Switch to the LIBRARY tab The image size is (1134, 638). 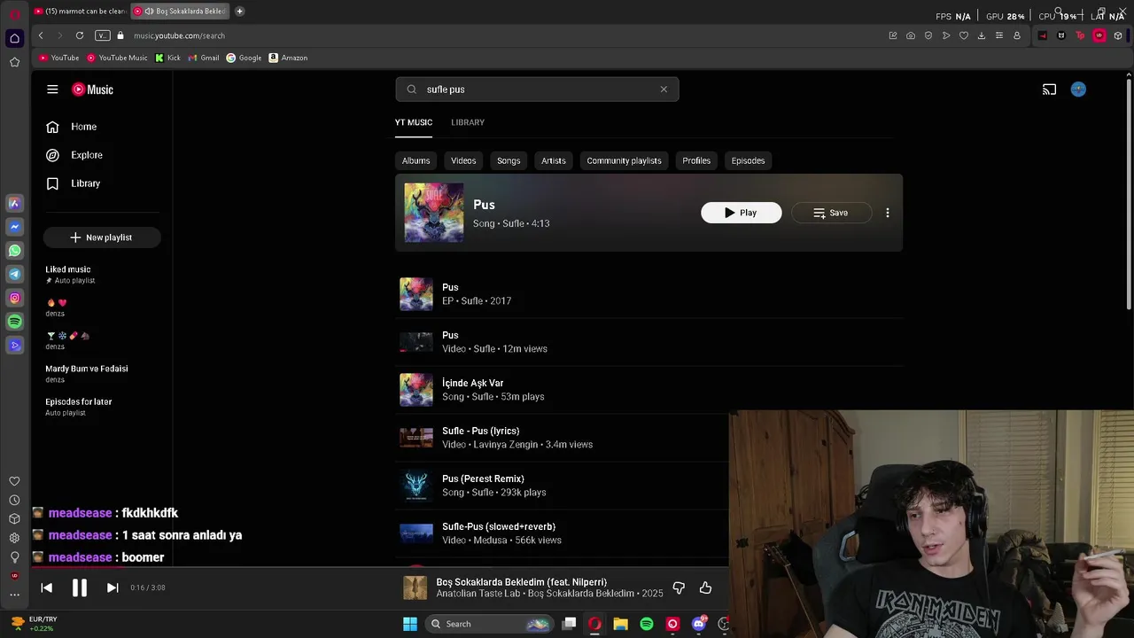coord(468,122)
